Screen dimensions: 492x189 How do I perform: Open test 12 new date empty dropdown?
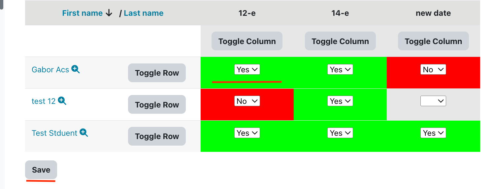click(433, 101)
